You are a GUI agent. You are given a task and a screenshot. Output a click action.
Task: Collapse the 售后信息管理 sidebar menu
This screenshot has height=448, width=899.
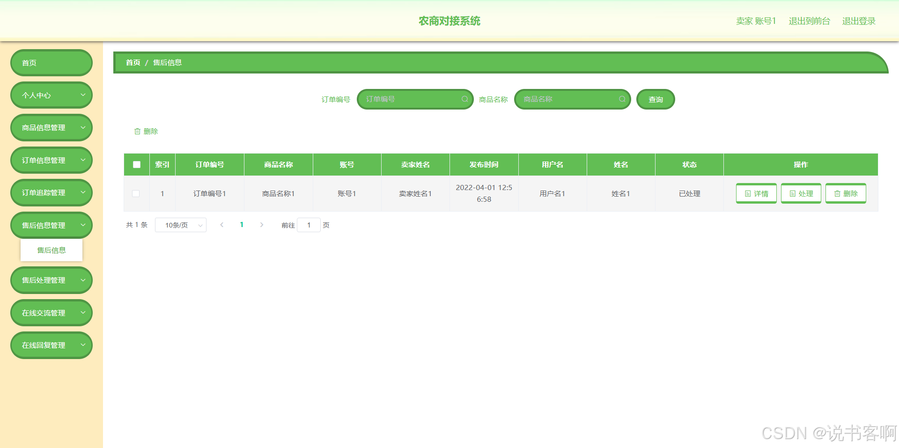click(52, 225)
